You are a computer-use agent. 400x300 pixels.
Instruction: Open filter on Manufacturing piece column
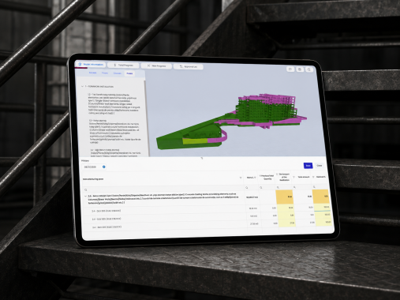click(241, 178)
